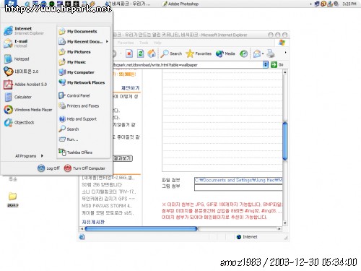
Task: Open E-mail Hotmail entry
Action: [x=16, y=43]
